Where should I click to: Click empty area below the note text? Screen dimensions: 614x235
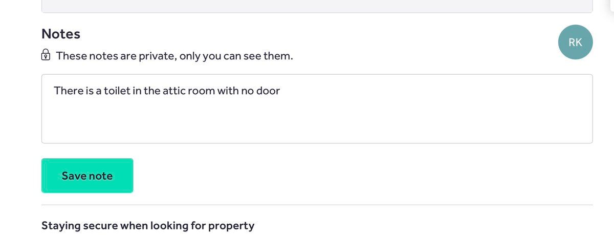point(317,123)
